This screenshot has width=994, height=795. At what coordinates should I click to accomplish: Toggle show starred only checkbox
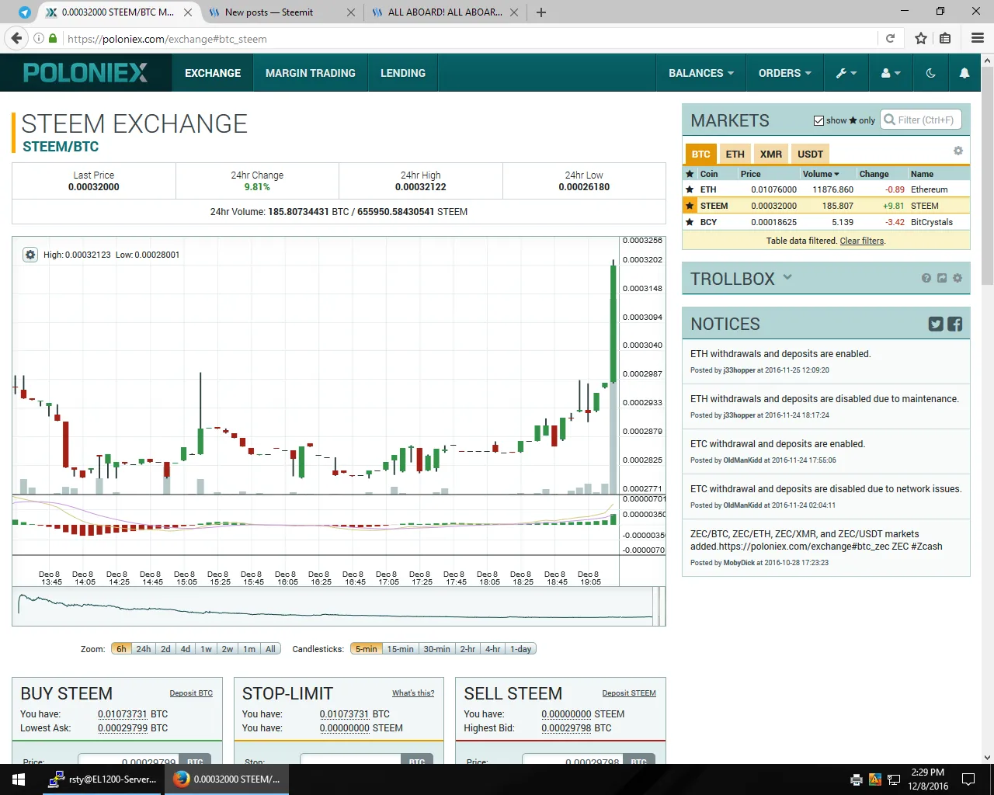(818, 120)
